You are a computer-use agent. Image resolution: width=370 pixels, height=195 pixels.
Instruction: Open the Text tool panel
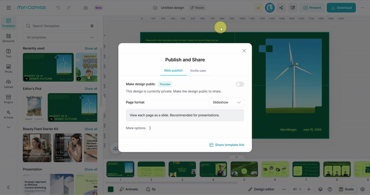click(x=8, y=53)
